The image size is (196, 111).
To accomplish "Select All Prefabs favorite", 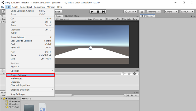I will 12,107.
